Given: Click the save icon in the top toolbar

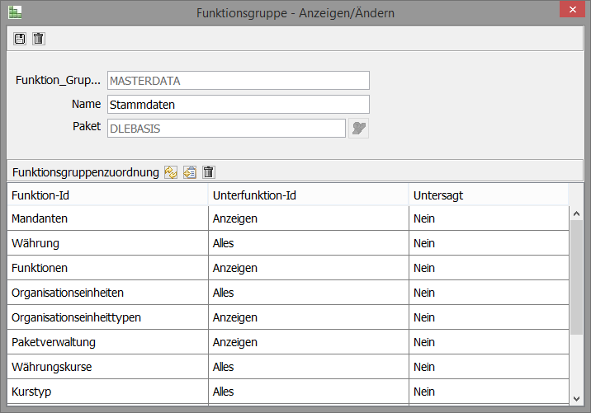Looking at the screenshot, I should 21,39.
